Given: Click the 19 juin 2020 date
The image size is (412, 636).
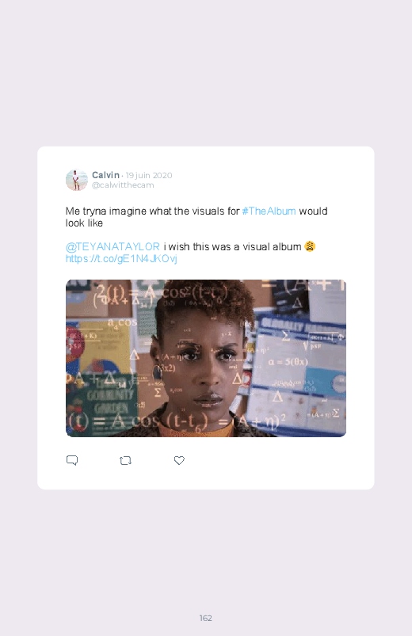Looking at the screenshot, I should click(149, 175).
